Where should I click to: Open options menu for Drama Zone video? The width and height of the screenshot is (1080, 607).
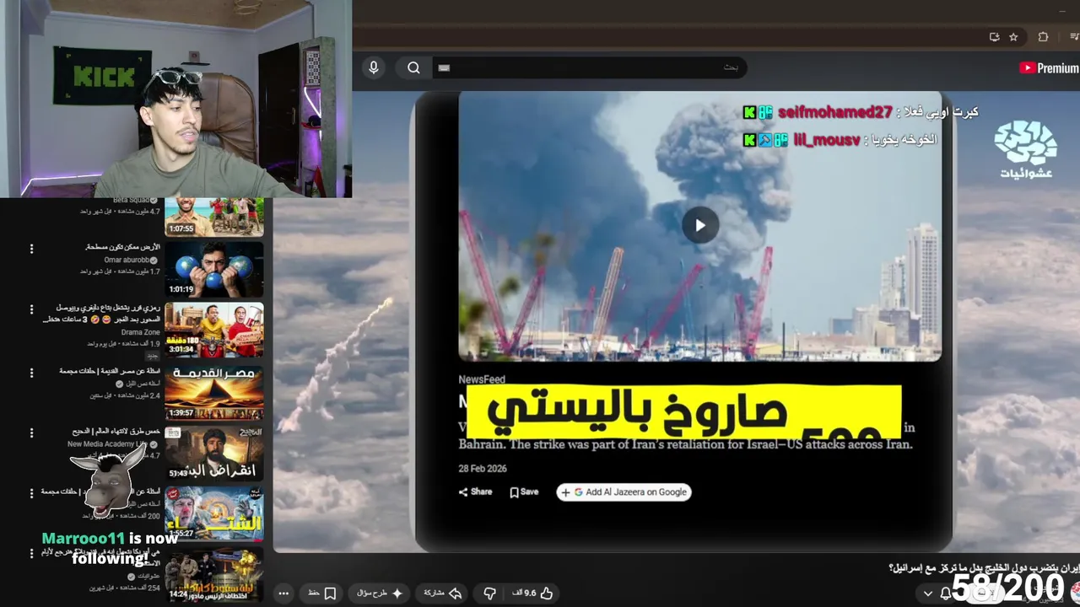coord(32,310)
